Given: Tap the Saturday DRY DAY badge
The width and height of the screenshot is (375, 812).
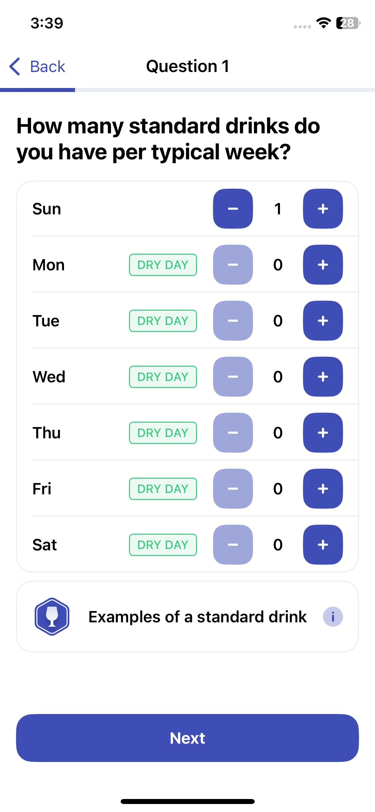Looking at the screenshot, I should coord(163,545).
